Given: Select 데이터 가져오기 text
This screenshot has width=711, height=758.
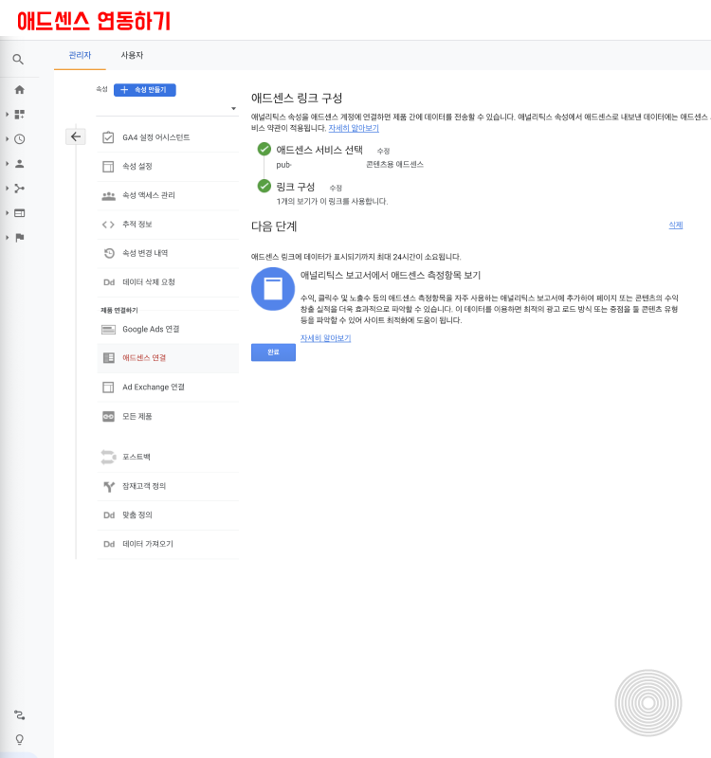Looking at the screenshot, I should tap(148, 544).
